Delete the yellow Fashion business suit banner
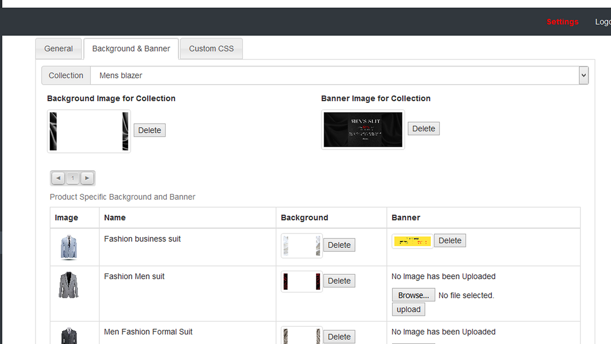Viewport: 611px width, 344px height. (x=450, y=240)
